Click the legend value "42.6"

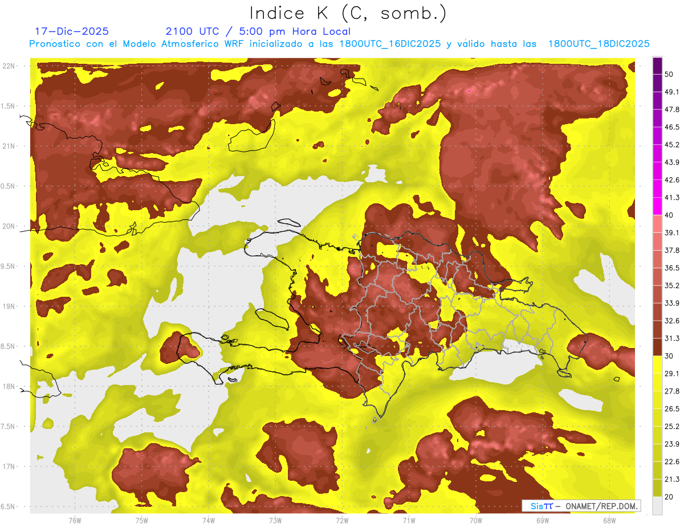coord(672,180)
